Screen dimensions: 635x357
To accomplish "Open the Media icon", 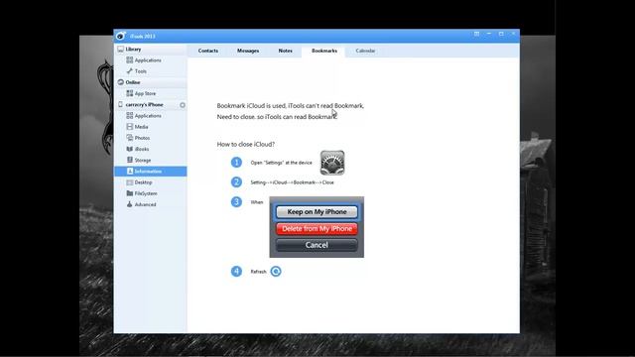I will tap(130, 127).
